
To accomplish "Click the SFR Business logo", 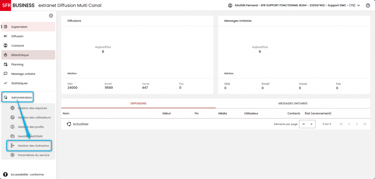I will coord(17,5).
